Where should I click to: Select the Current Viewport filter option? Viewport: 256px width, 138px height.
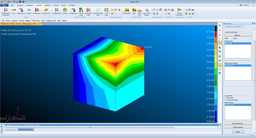[x=226, y=100]
